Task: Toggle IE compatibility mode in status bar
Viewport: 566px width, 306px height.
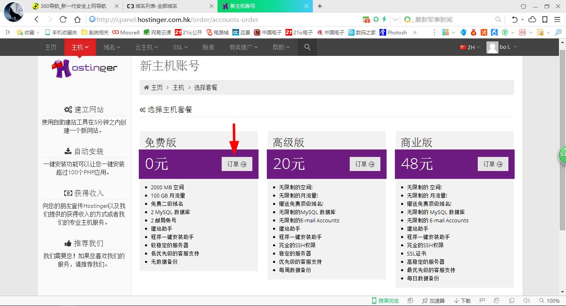Action: (x=497, y=301)
